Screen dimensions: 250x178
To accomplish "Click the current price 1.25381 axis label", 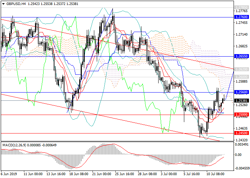I will (241, 100).
